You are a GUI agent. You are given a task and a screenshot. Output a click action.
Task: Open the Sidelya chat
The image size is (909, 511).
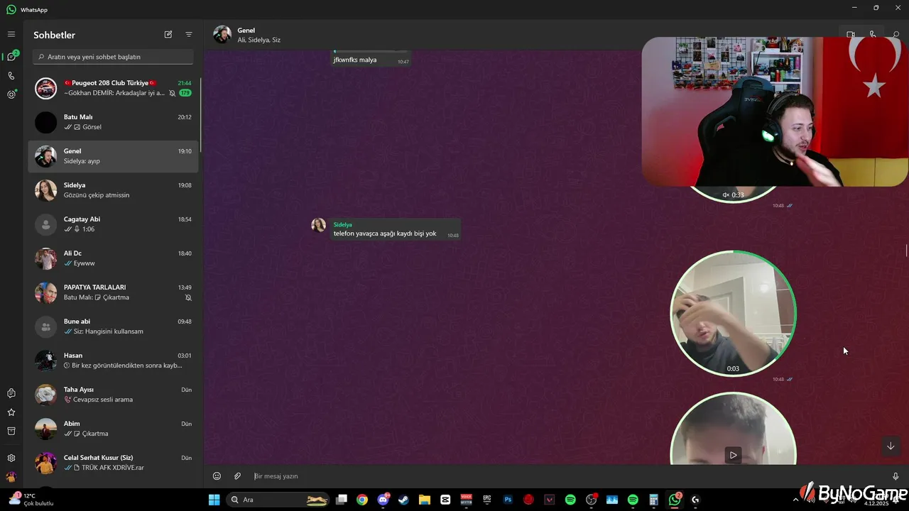[114, 190]
